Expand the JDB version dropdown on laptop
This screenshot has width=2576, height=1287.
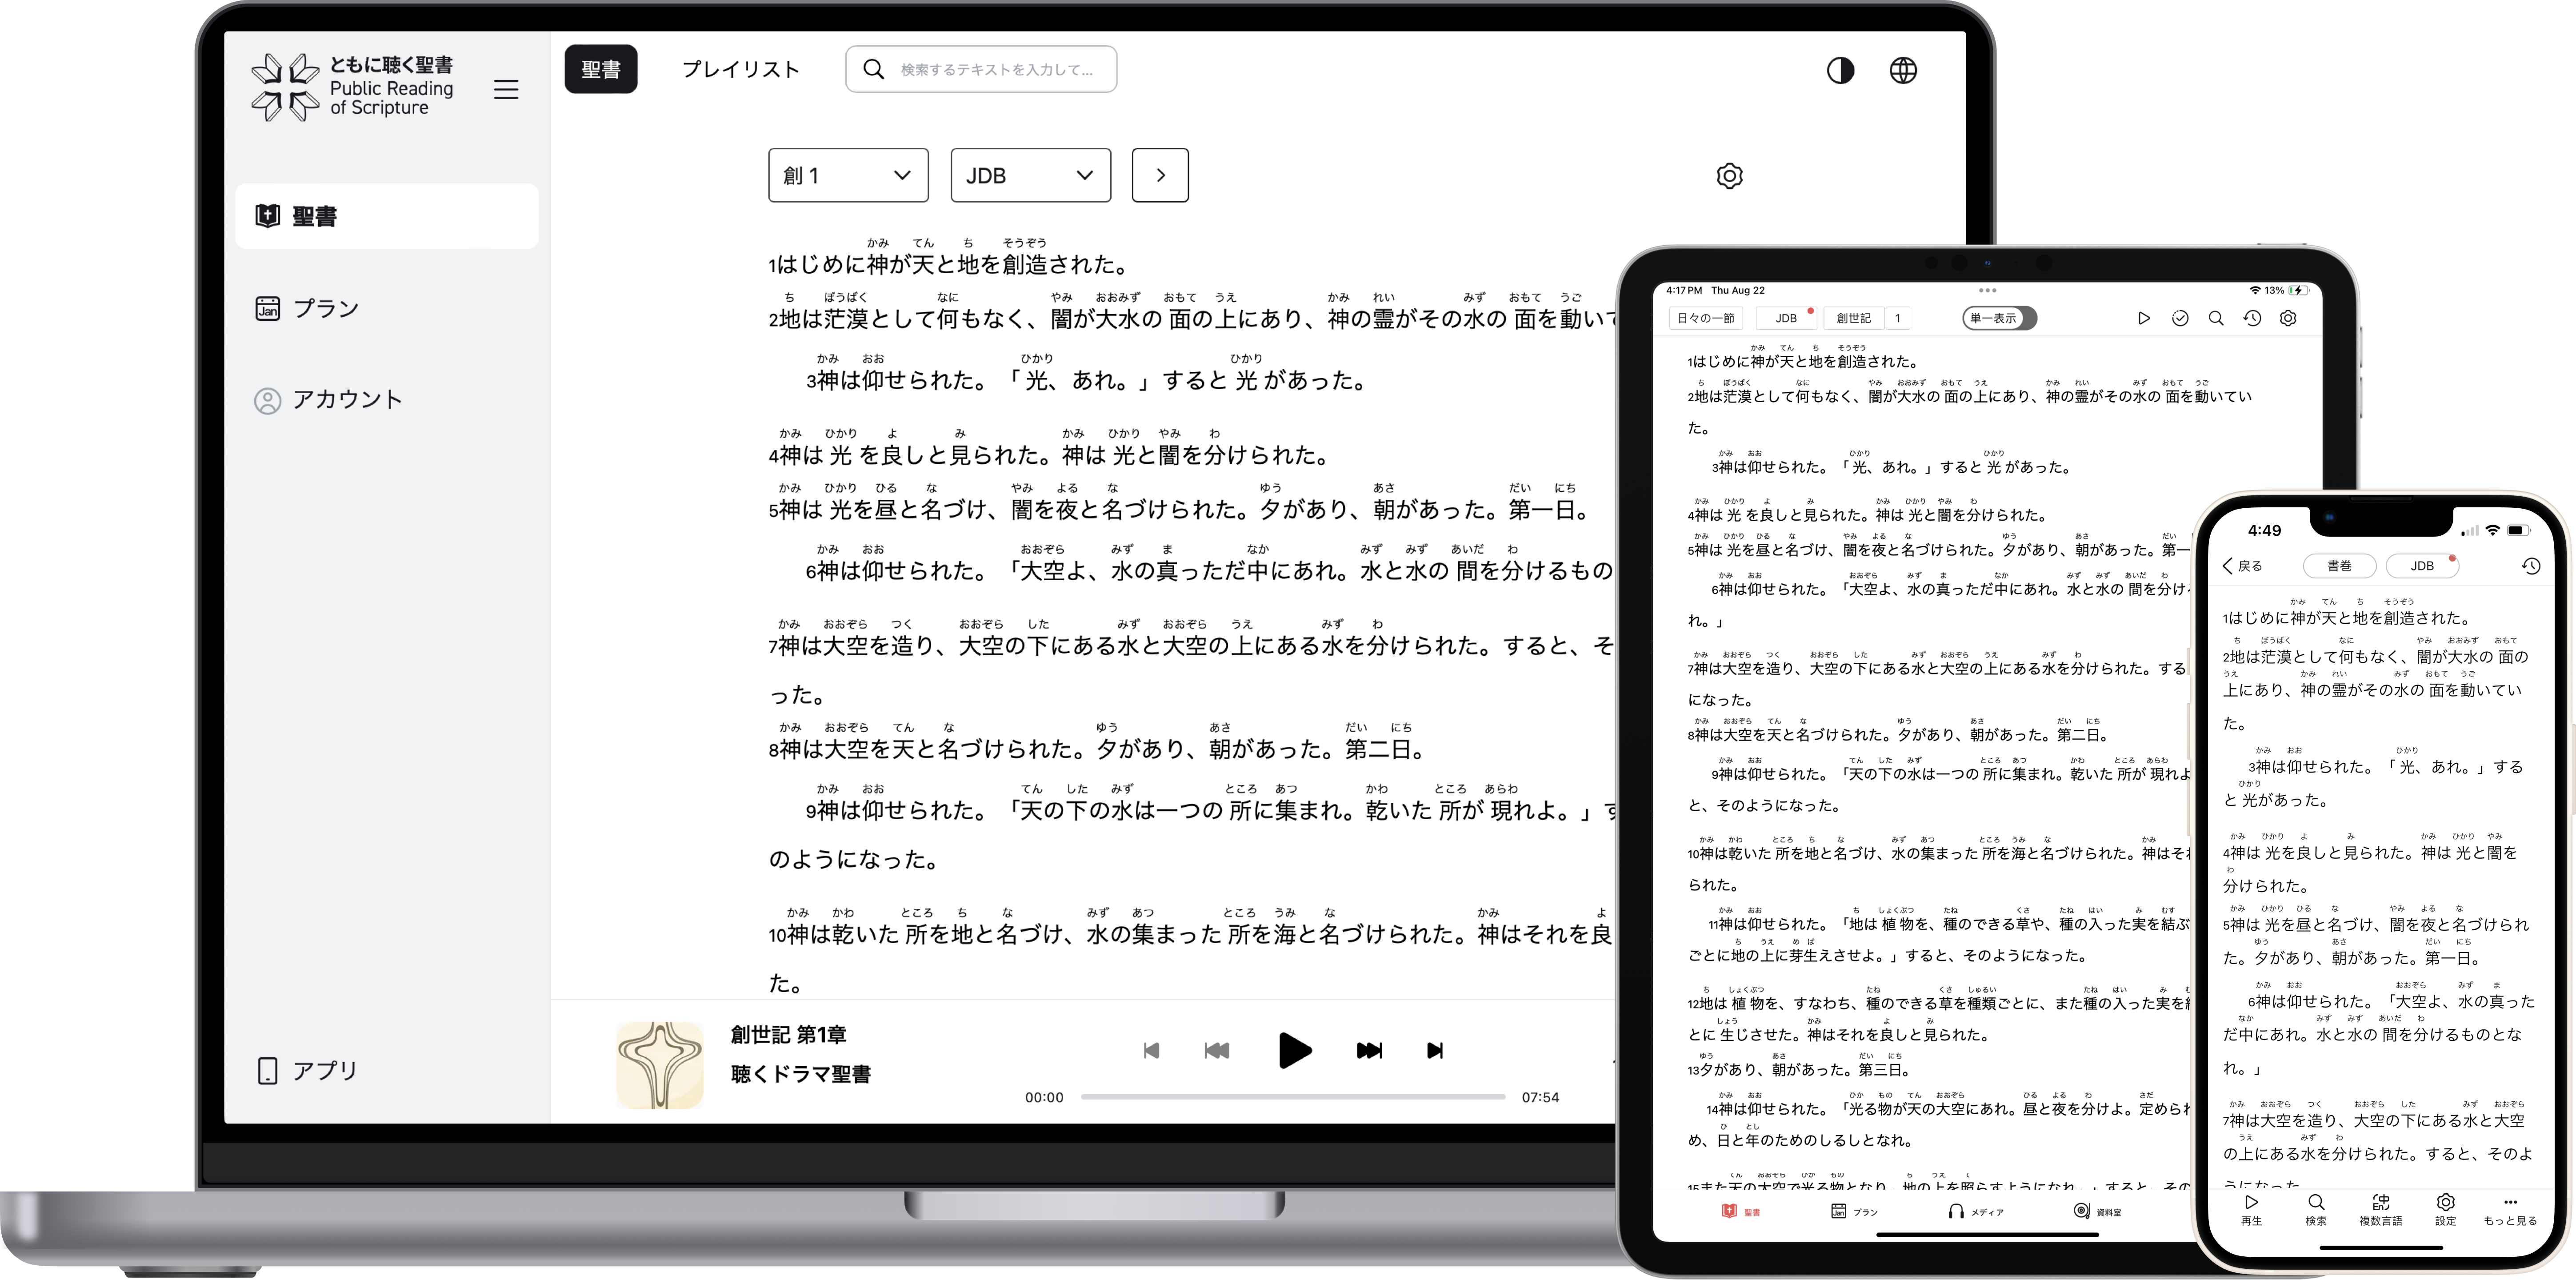pyautogui.click(x=1030, y=176)
